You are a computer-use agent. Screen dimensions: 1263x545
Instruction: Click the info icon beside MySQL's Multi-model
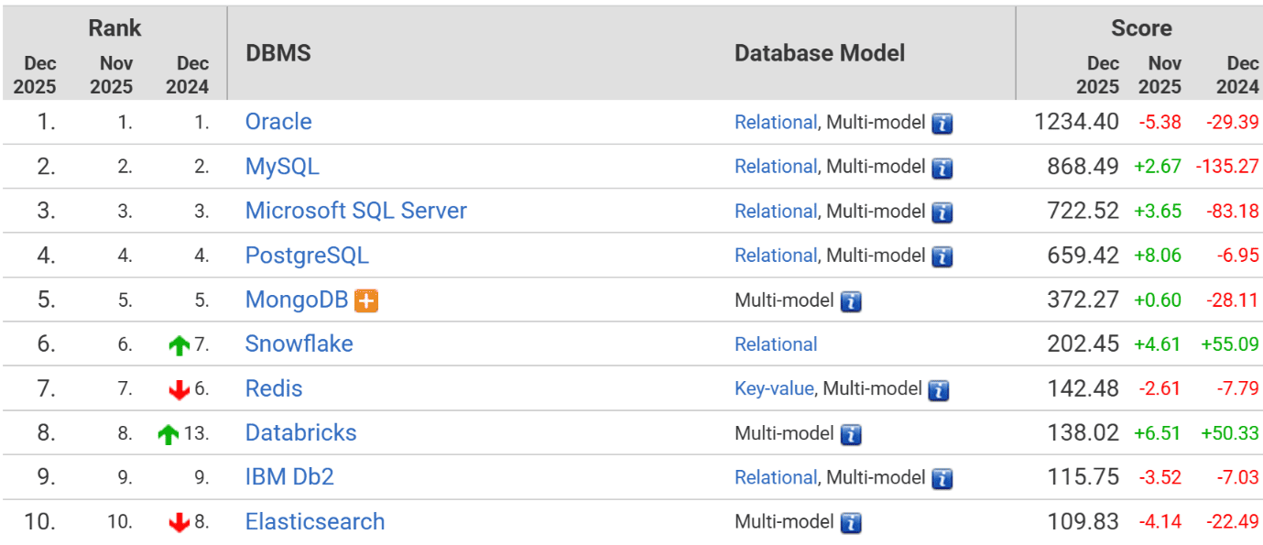[x=942, y=168]
